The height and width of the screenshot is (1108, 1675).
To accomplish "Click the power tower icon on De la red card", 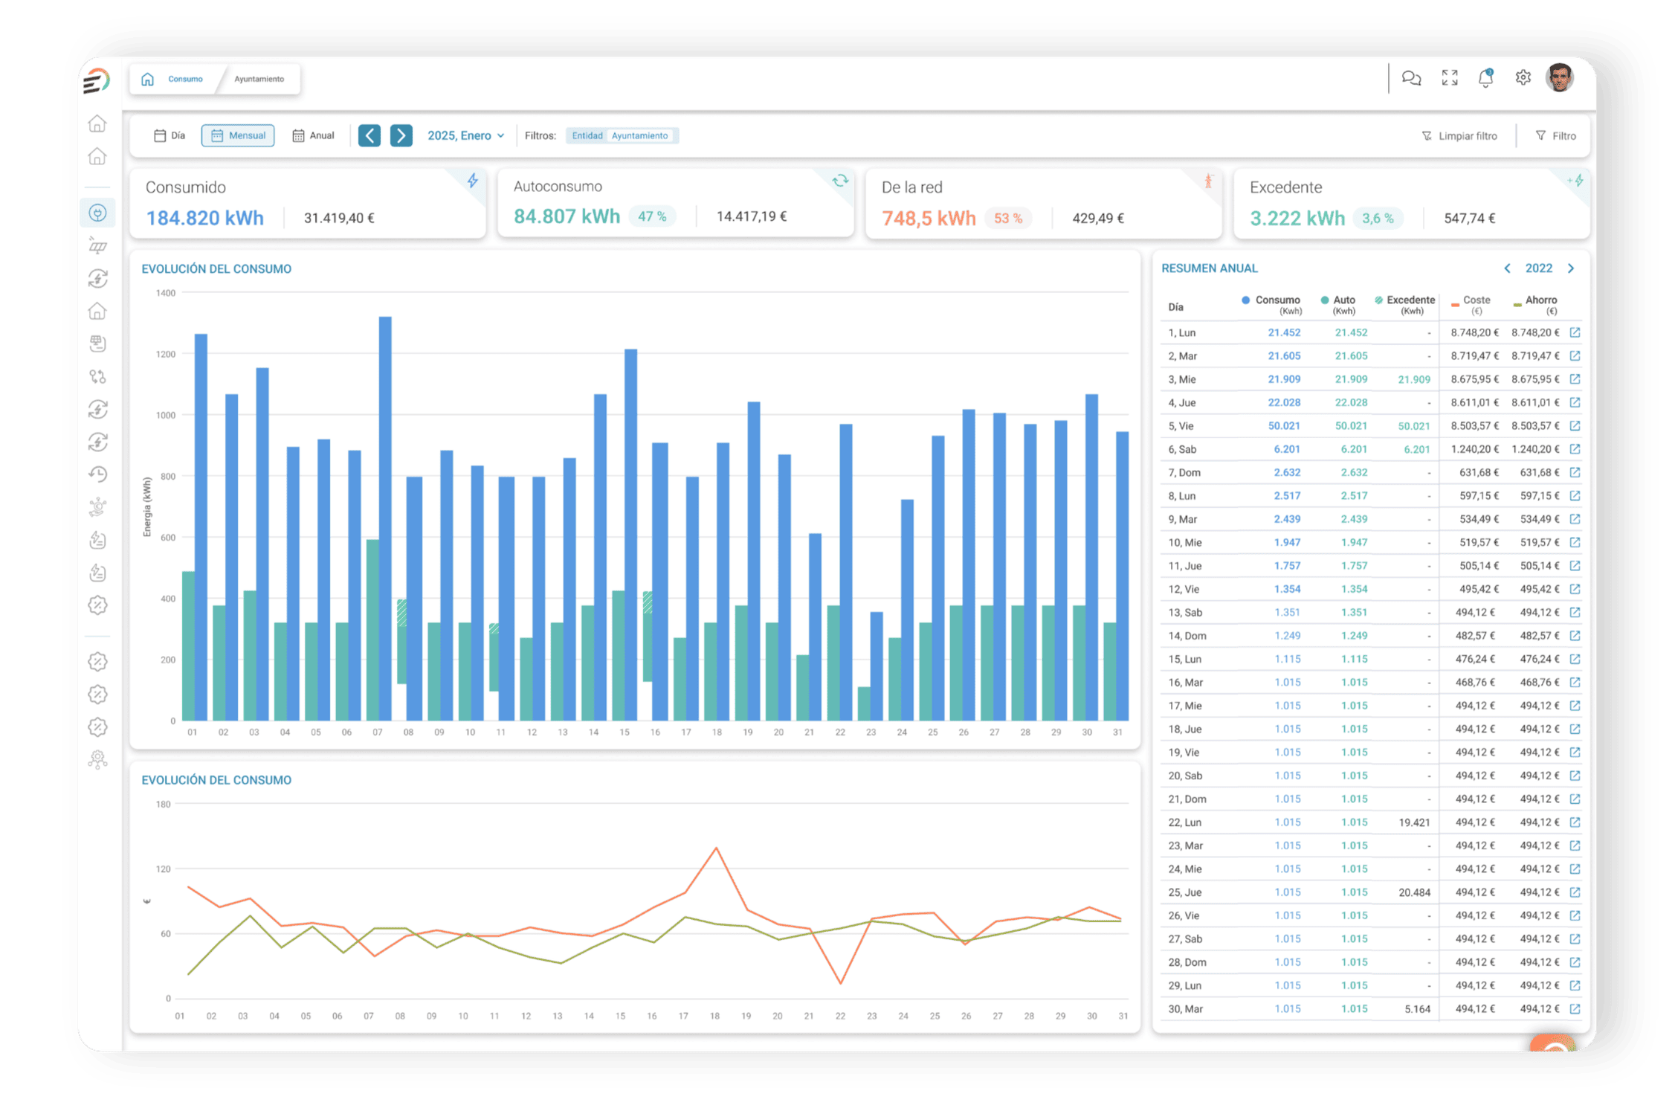I will pos(1208,181).
